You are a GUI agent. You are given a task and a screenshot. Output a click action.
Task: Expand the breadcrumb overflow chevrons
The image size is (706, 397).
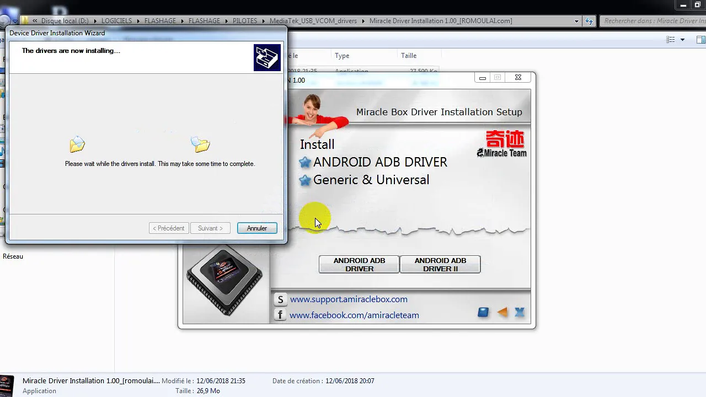(35, 21)
